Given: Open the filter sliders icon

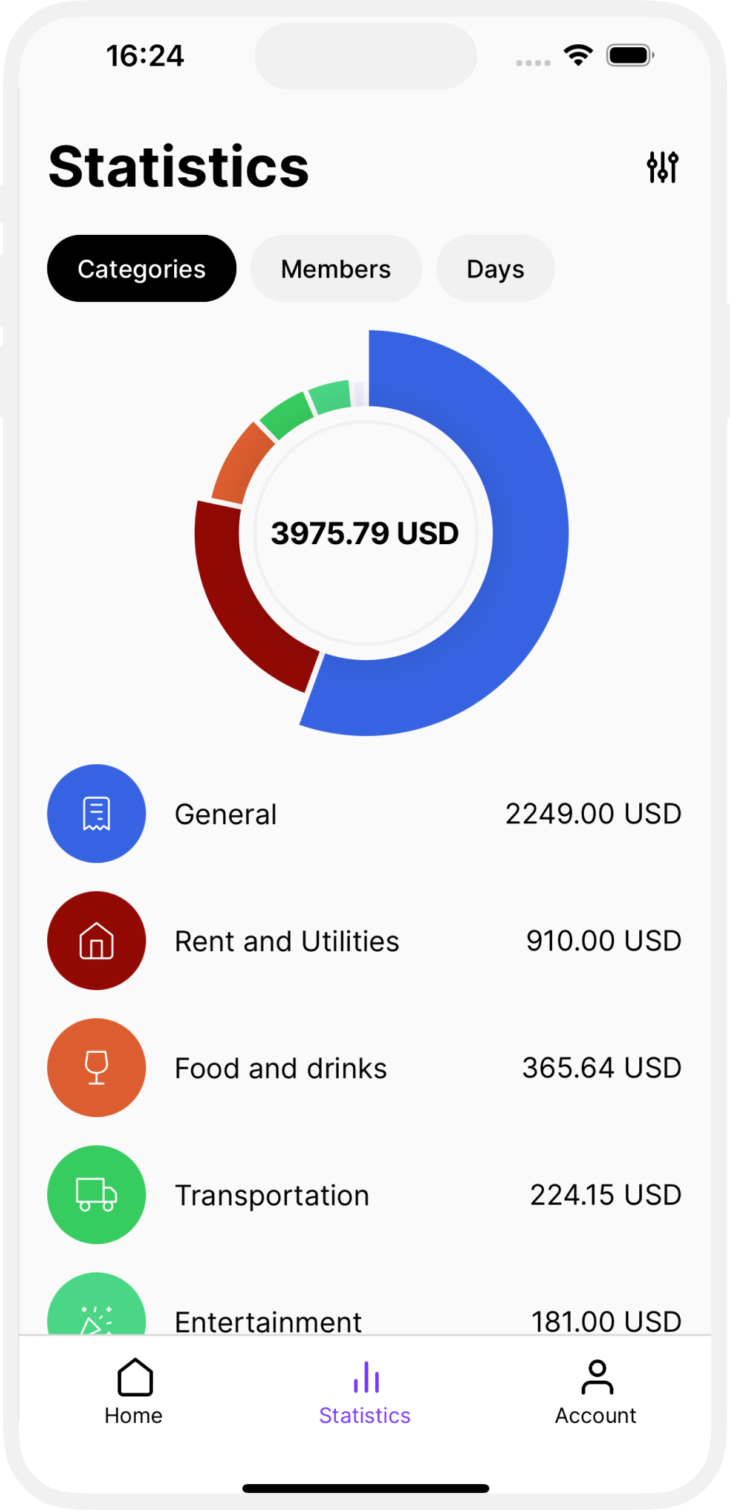Looking at the screenshot, I should [x=662, y=167].
